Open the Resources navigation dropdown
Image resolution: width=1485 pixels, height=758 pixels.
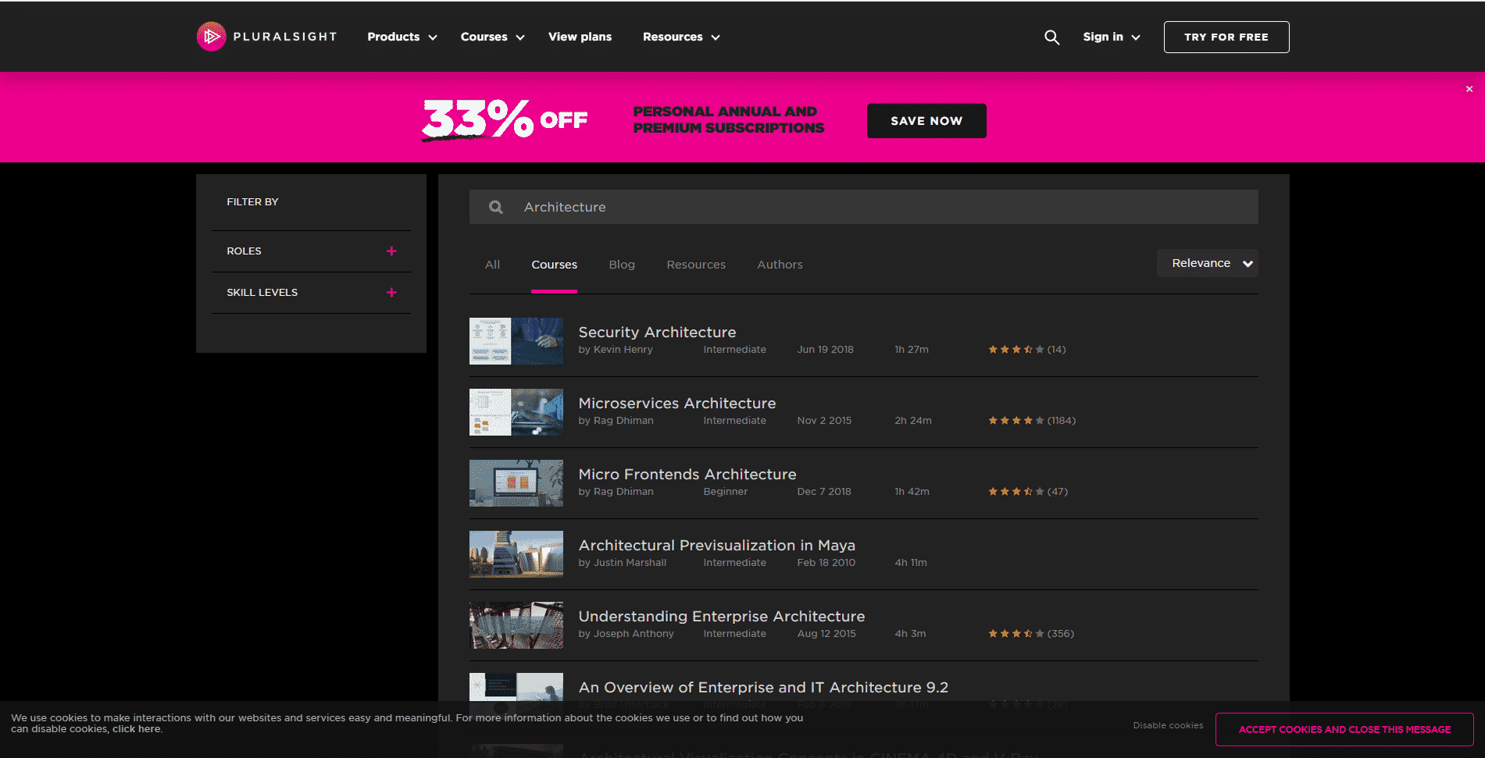[x=681, y=37]
